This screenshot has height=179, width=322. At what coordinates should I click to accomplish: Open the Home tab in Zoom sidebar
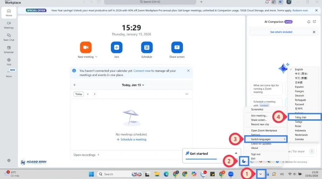(9, 13)
